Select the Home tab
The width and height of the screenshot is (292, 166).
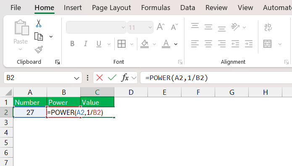pyautogui.click(x=44, y=8)
